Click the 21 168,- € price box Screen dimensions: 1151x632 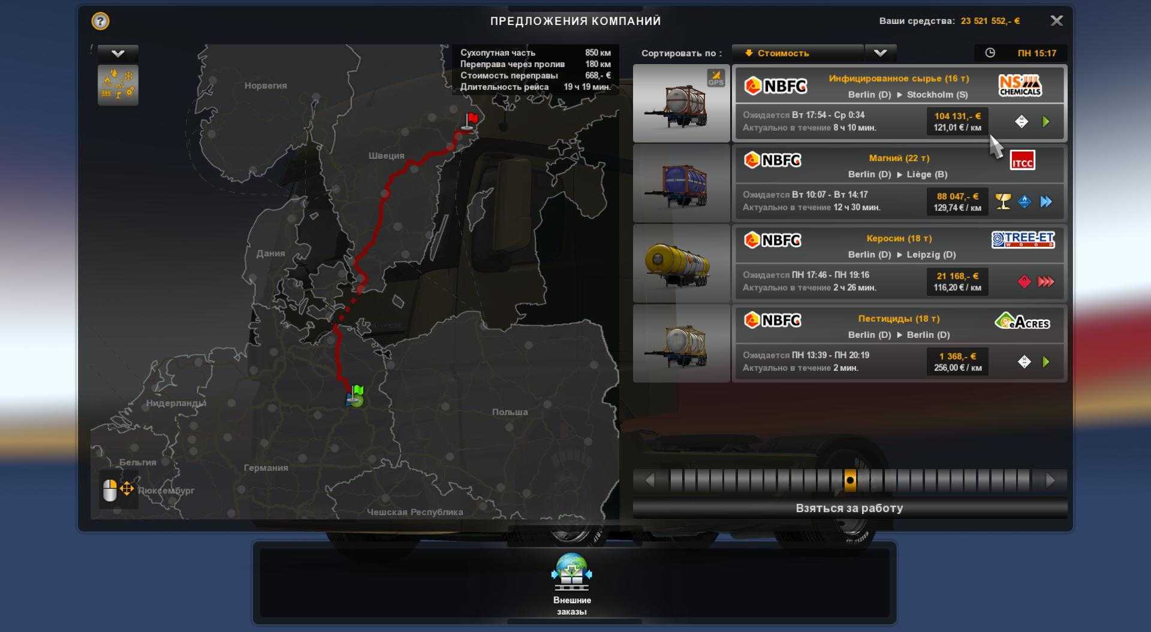tap(957, 282)
